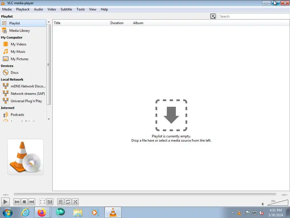Open the Media menu

(7, 9)
